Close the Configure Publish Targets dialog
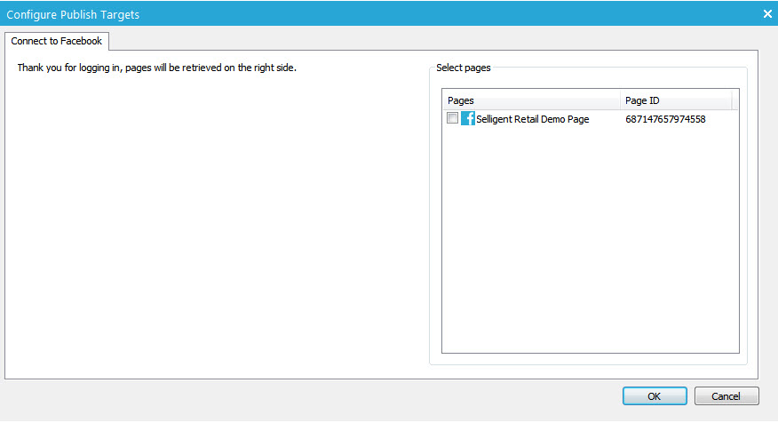The image size is (778, 423). coord(767,13)
